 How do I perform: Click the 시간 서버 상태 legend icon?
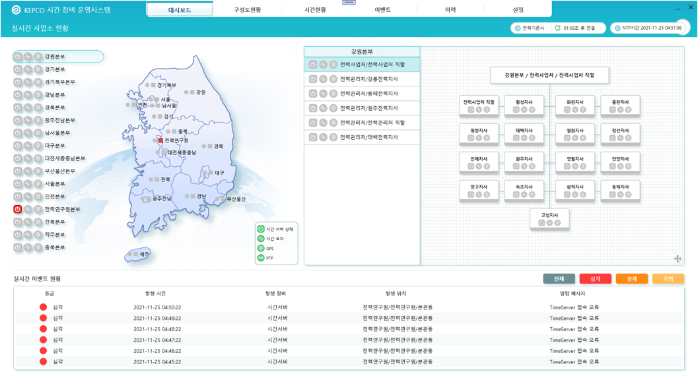[261, 229]
